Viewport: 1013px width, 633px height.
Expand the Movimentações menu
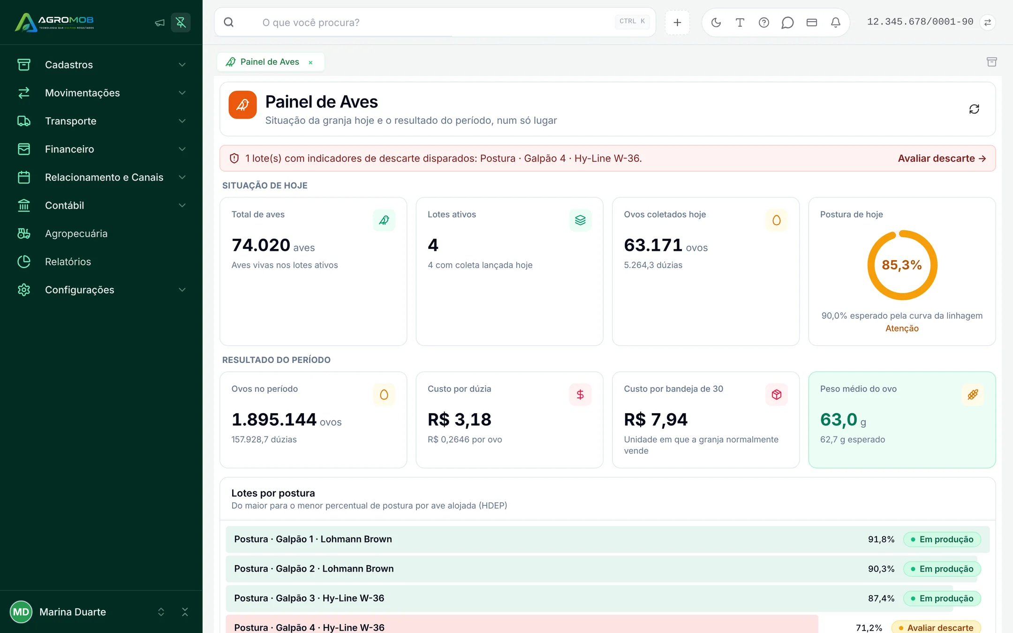pos(101,93)
